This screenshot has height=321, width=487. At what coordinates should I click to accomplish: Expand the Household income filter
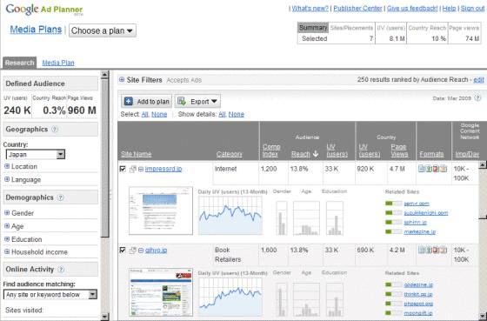pyautogui.click(x=7, y=251)
